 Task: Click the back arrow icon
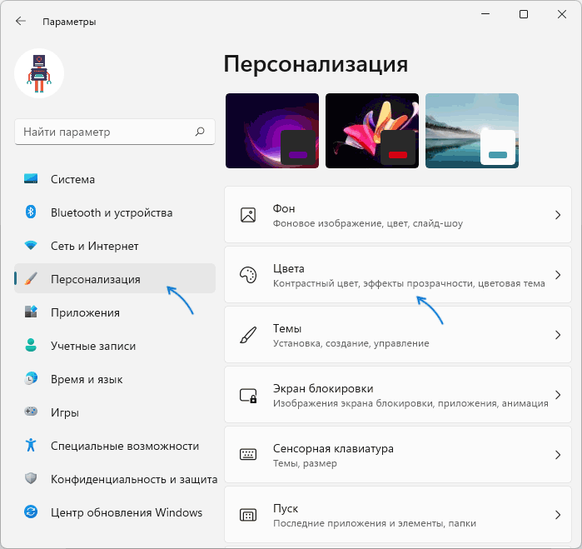pyautogui.click(x=21, y=21)
